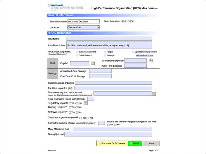Focus the Submitter Name text box
Image resolution: width=206 pixels, height=154 pixels.
coord(84,21)
